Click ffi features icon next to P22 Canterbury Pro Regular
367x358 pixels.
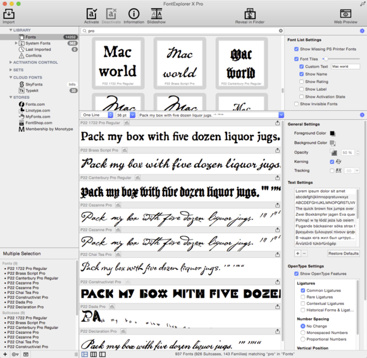point(138,177)
